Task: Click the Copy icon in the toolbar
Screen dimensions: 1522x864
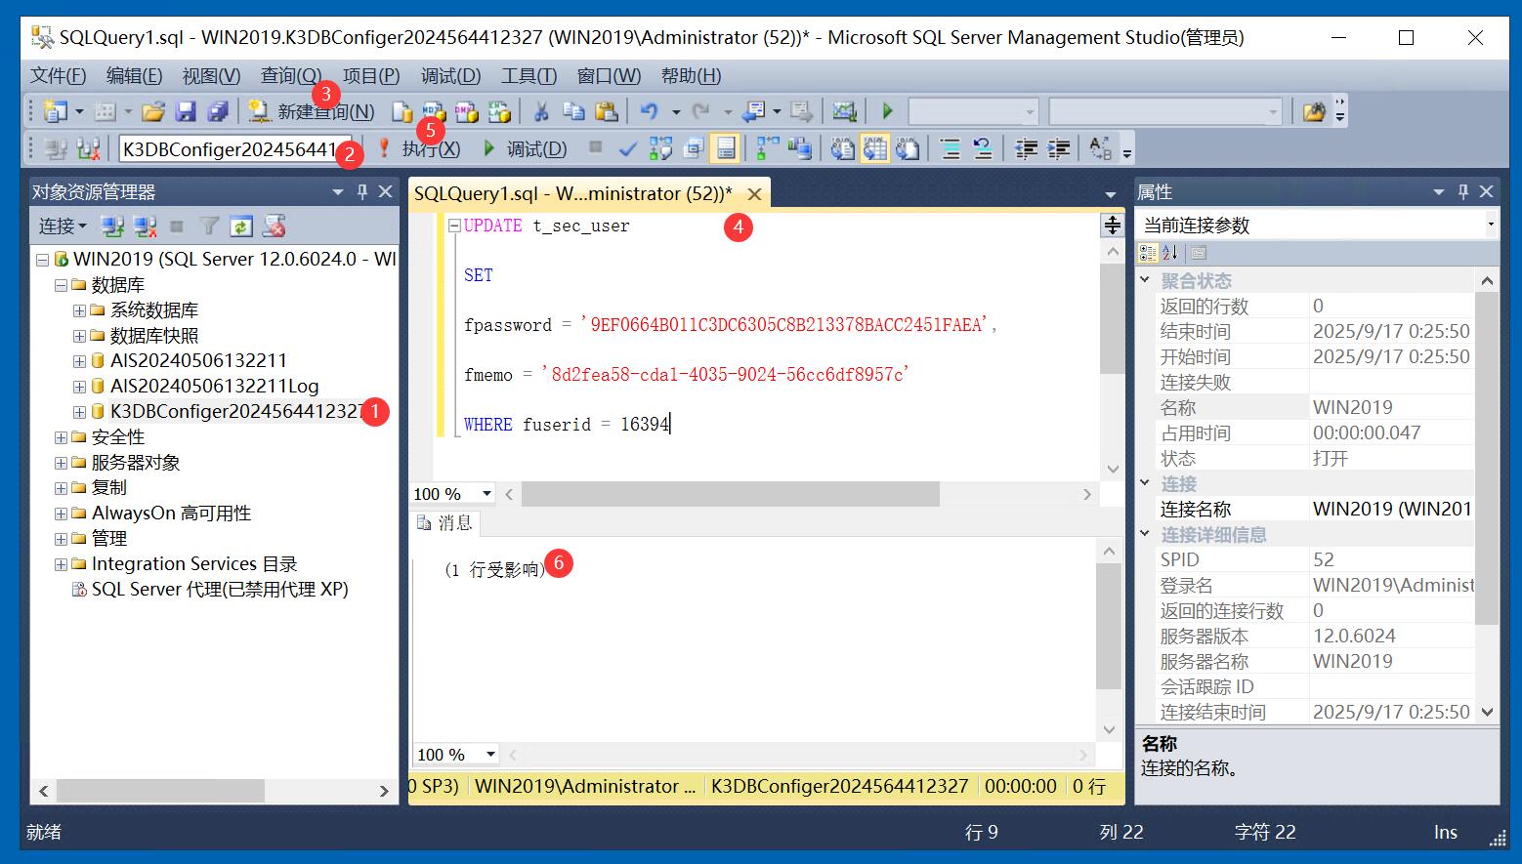Action: [573, 111]
